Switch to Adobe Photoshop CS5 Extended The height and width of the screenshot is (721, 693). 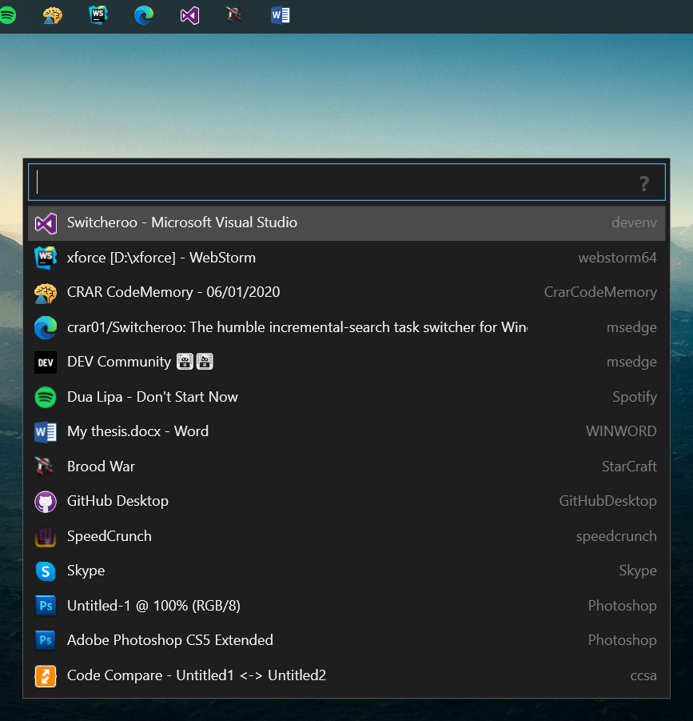click(x=347, y=640)
